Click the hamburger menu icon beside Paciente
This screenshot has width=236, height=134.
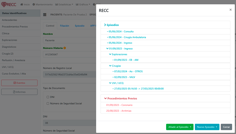(x=45, y=14)
